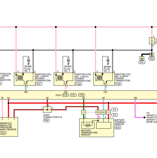Click ignition coil No. 3 transformer symbol

(x=60, y=78)
